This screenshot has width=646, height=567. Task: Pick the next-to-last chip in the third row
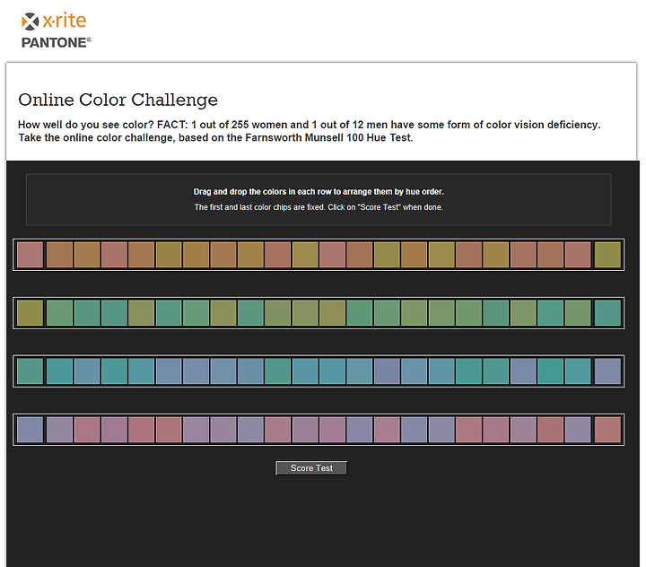click(578, 371)
